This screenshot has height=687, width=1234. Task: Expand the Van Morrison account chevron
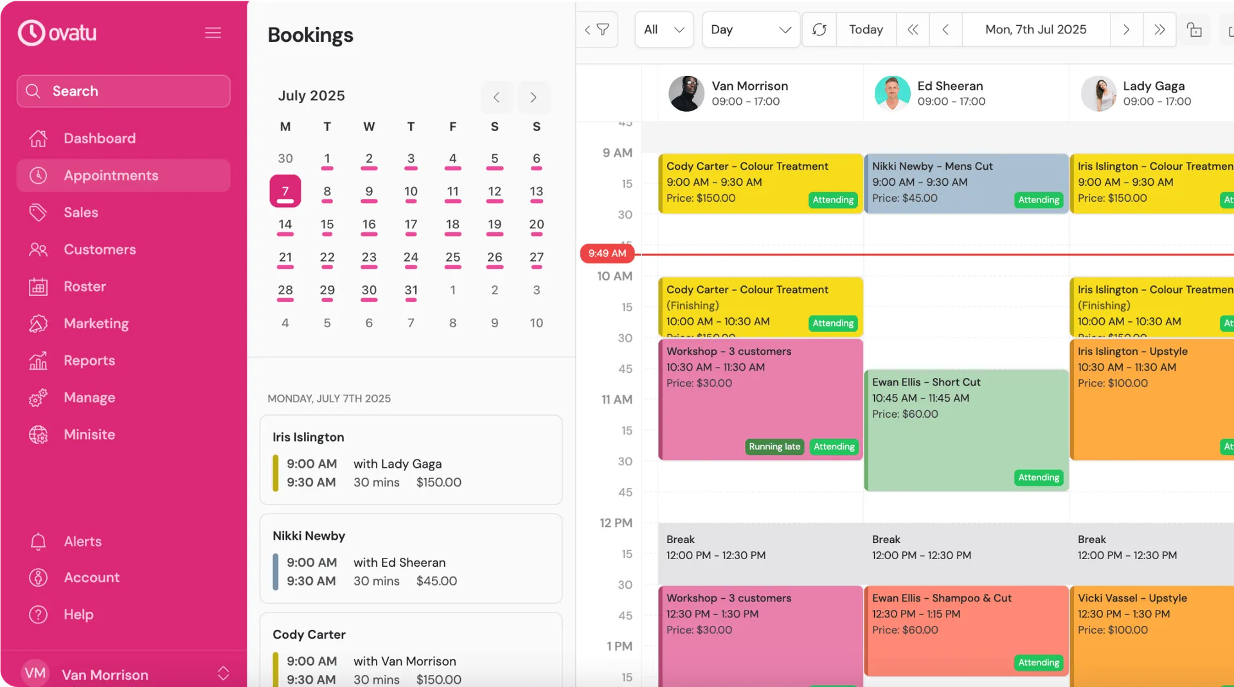tap(223, 673)
